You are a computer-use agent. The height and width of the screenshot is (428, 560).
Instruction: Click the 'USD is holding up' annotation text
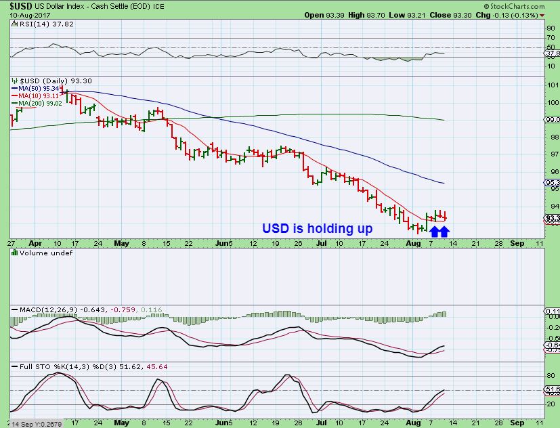click(x=317, y=229)
